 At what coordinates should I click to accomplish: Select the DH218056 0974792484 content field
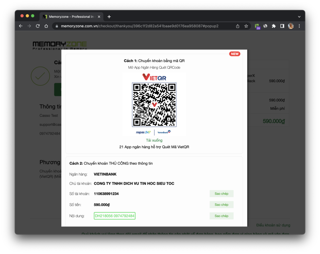pyautogui.click(x=114, y=216)
